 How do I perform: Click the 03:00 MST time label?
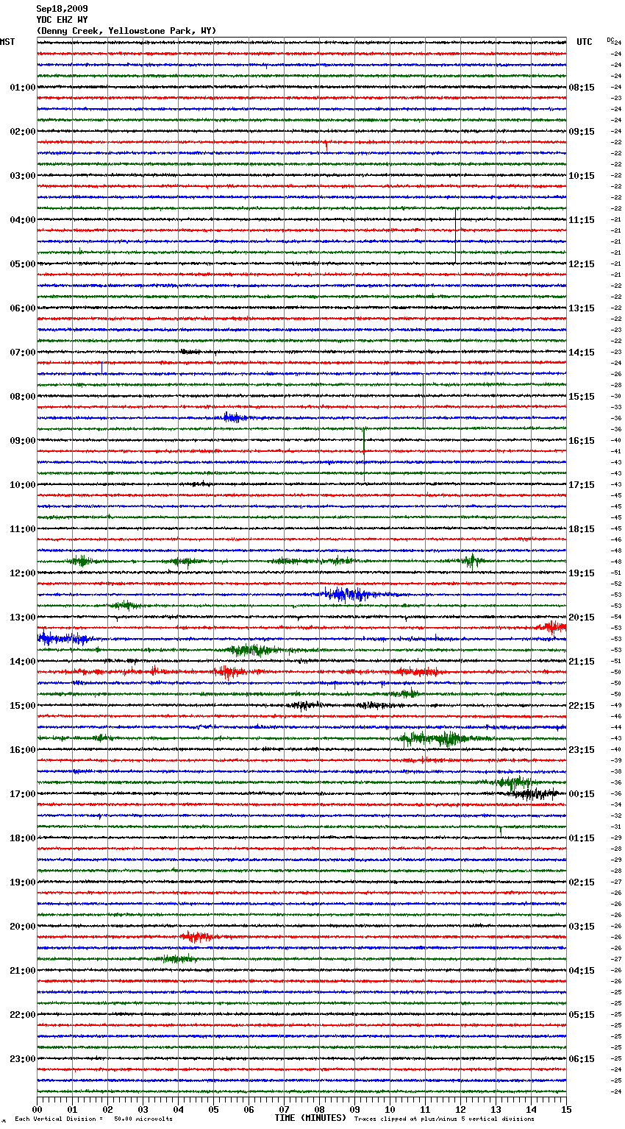click(23, 176)
